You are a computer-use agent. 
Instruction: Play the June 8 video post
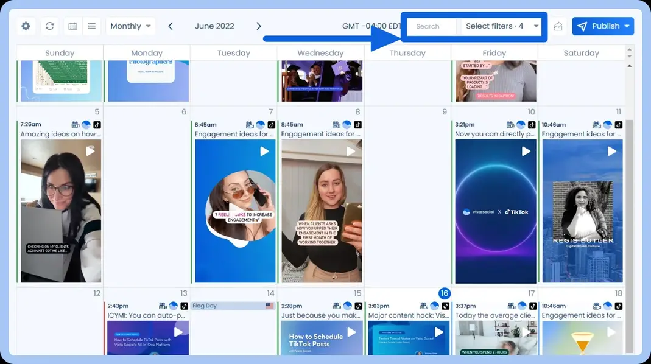pyautogui.click(x=351, y=151)
